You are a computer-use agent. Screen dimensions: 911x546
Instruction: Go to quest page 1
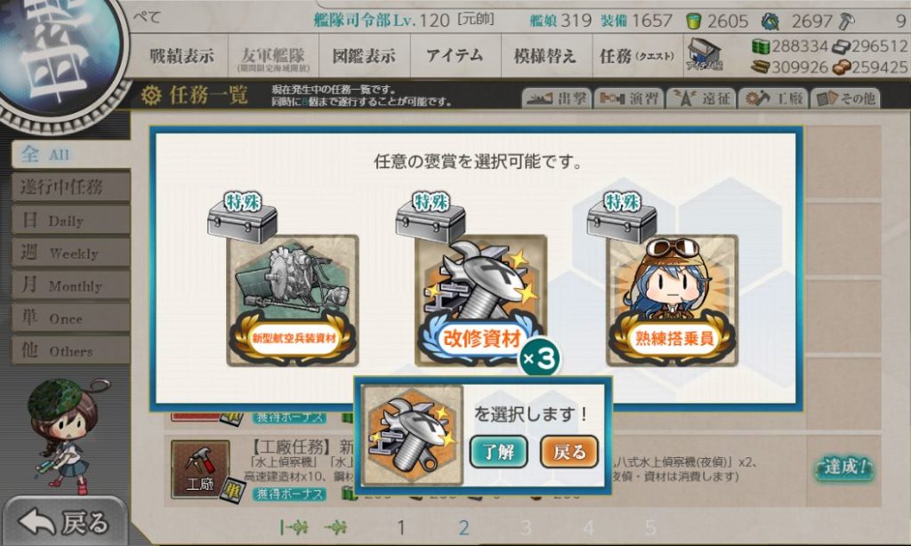click(401, 527)
